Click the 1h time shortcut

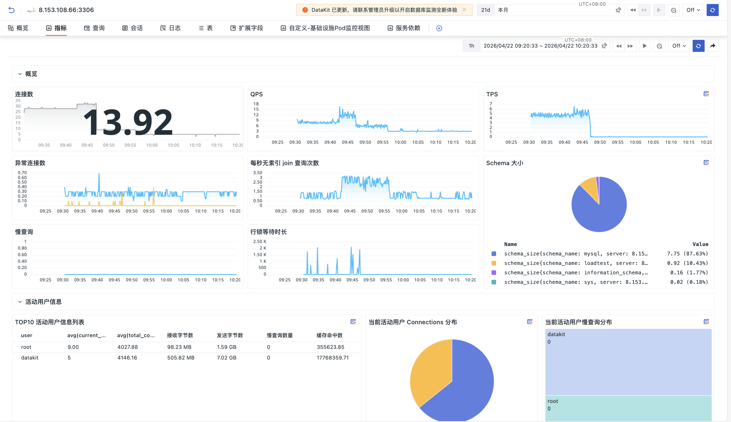(x=471, y=46)
